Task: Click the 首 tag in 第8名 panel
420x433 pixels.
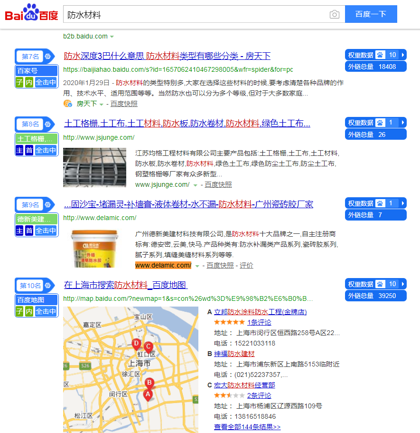Action: point(29,150)
